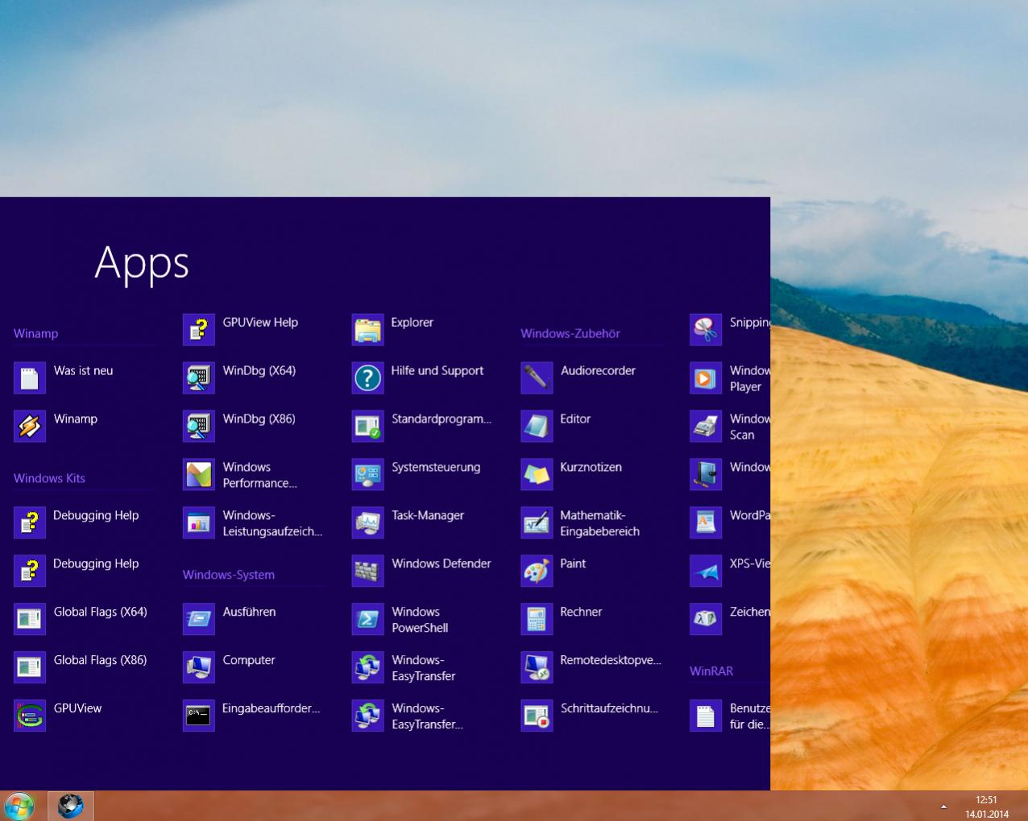Click the Hilfe und Support question icon
1028x821 pixels.
click(x=368, y=377)
